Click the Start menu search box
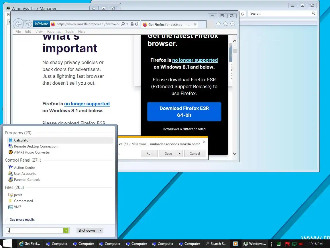 click(35, 230)
